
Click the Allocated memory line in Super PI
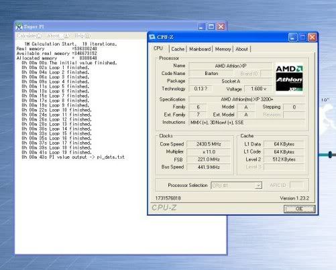57,58
